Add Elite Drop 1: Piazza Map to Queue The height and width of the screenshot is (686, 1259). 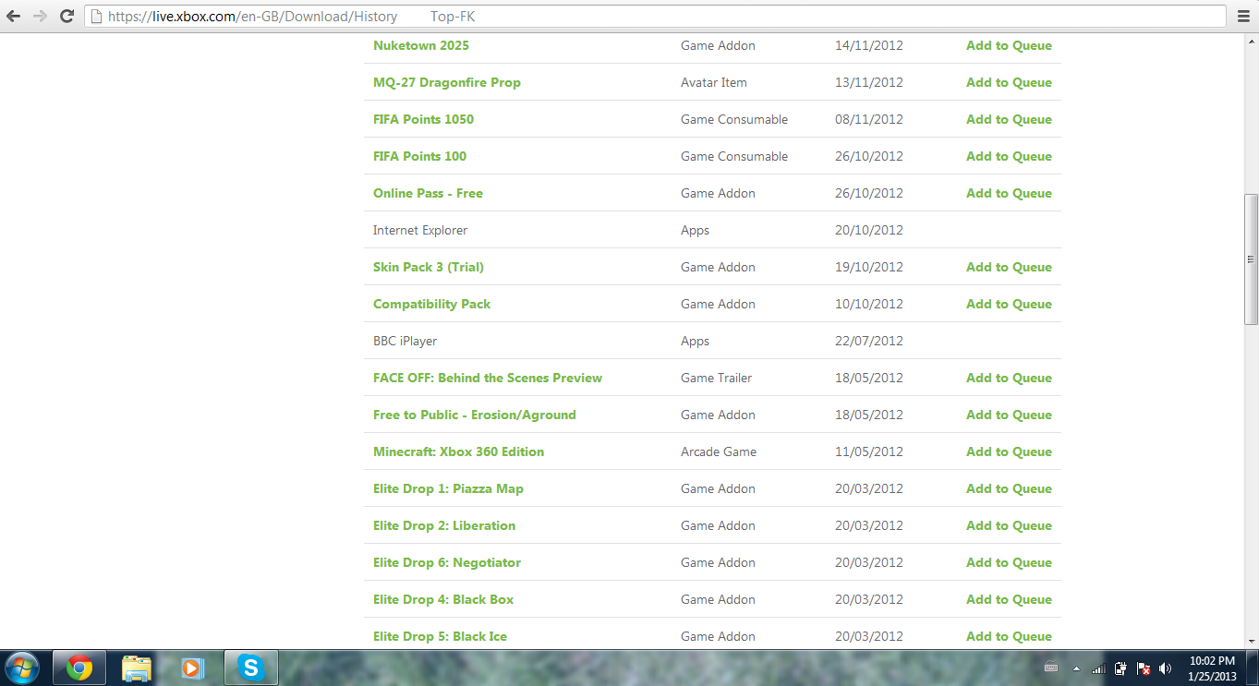(x=1009, y=488)
